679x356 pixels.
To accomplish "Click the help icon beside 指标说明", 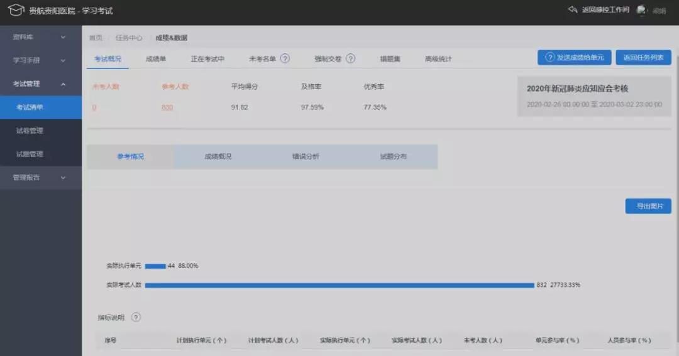I will tap(136, 317).
